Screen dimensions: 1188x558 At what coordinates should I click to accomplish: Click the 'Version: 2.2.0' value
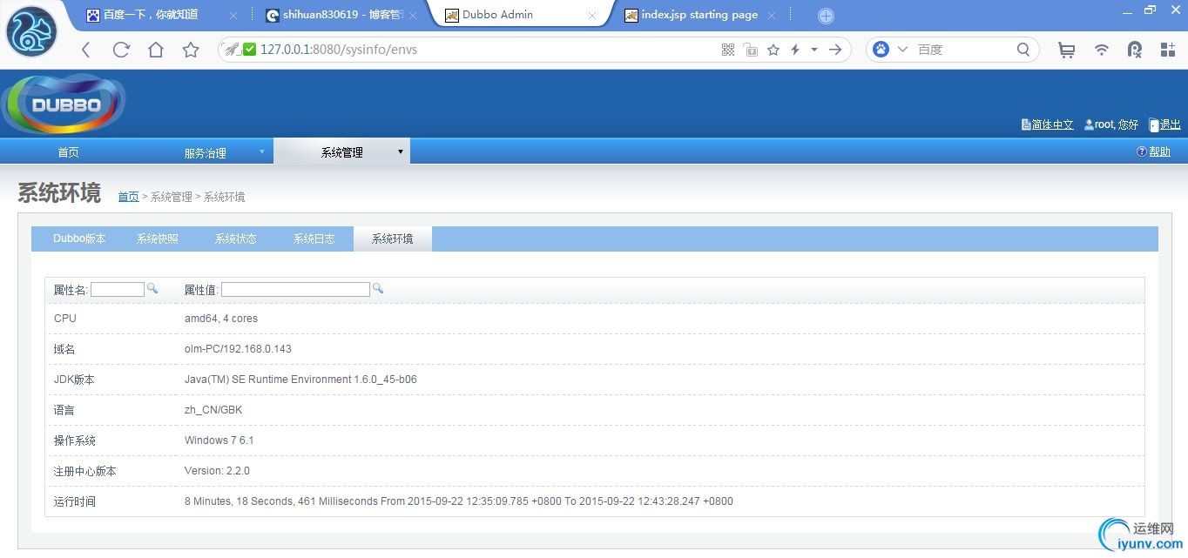(217, 471)
